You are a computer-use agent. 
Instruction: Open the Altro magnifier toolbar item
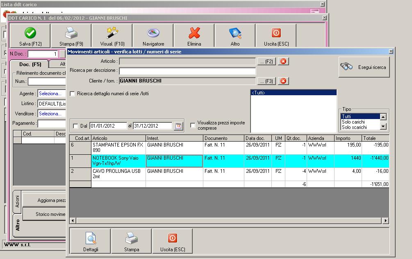235,33
